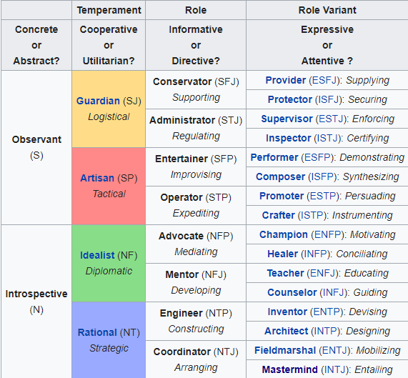Click the Inspector (ISTJ) link
Viewport: 408px width, 378px height.
click(303, 138)
